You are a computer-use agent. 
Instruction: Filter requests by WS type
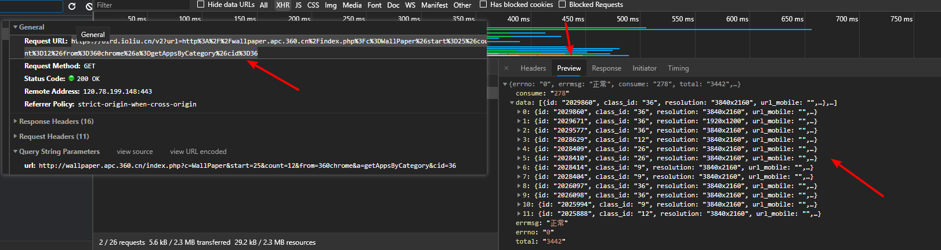pos(410,5)
